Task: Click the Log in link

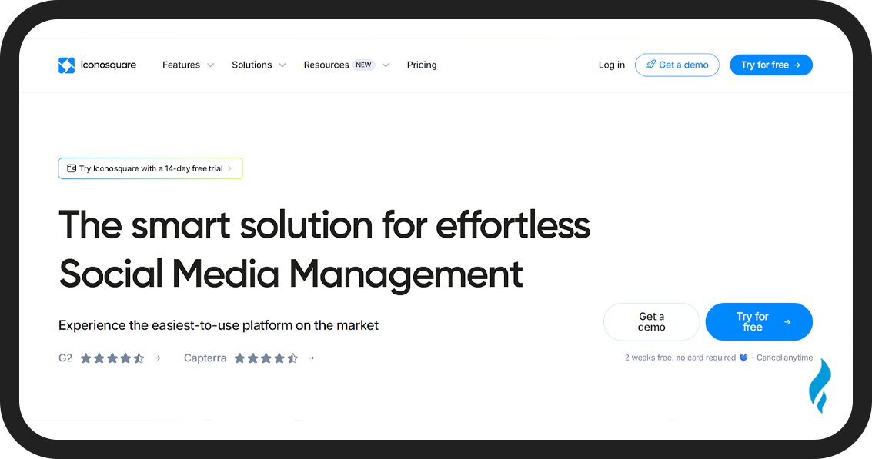Action: point(610,65)
